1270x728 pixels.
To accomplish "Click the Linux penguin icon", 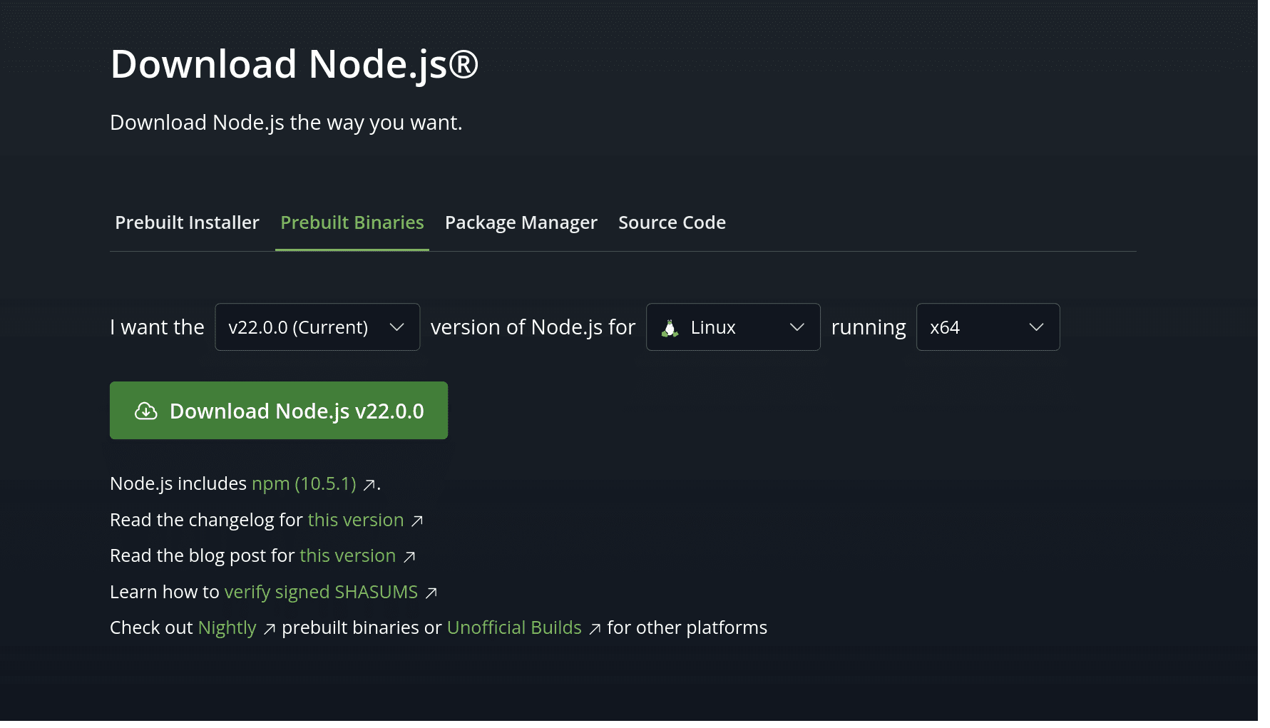I will click(670, 328).
